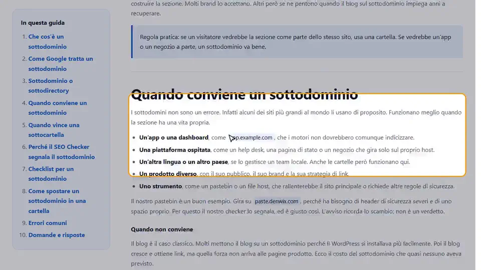Viewport: 481px width, 270px height.
Task: Click 'Una piattaforma ospitata' bullet text
Action: 175,150
